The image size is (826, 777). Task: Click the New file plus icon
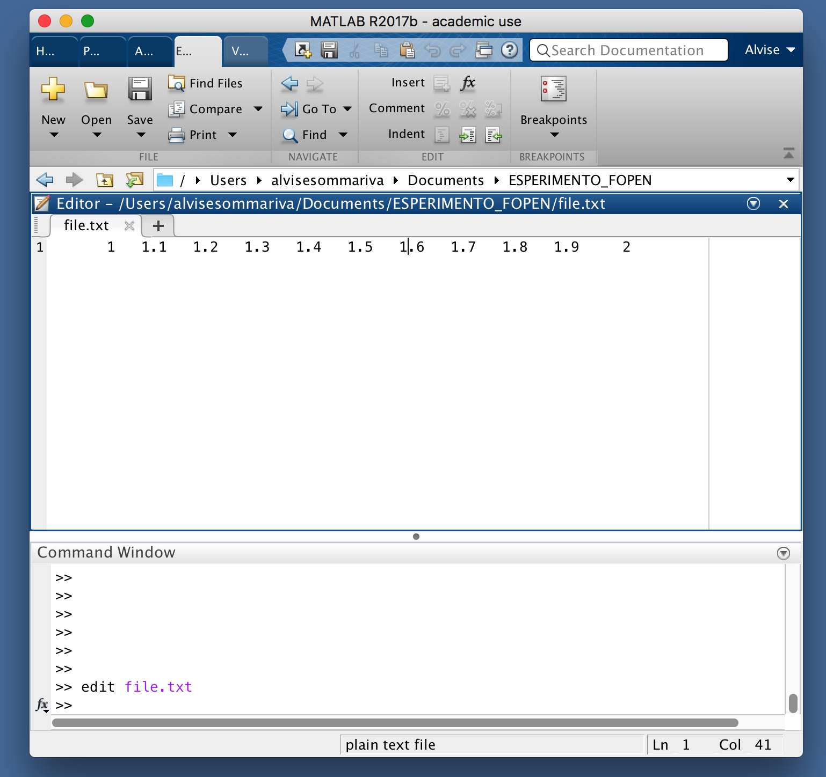click(x=53, y=89)
